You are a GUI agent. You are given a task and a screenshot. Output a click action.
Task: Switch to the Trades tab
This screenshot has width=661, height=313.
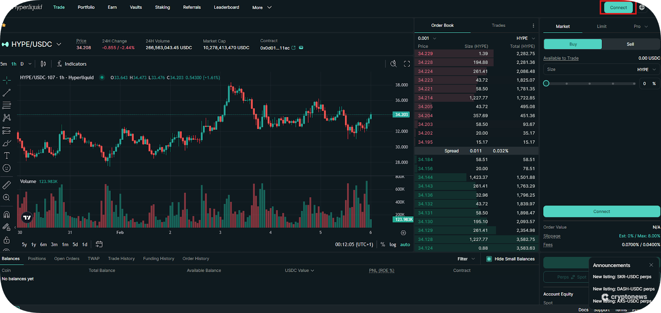[498, 26]
